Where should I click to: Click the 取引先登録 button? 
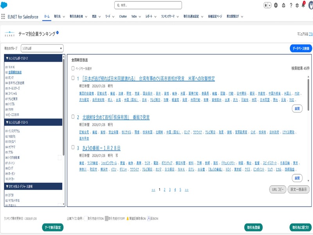253,228
